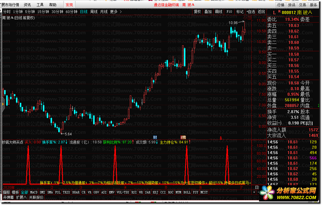Click the chevron arrow after 更多

coord(121,12)
